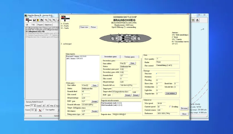Click Details button next to Hit chance
This screenshot has width=233, height=134.
tap(94, 111)
